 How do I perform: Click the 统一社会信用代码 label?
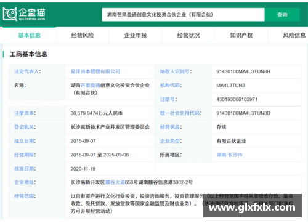click(x=180, y=113)
